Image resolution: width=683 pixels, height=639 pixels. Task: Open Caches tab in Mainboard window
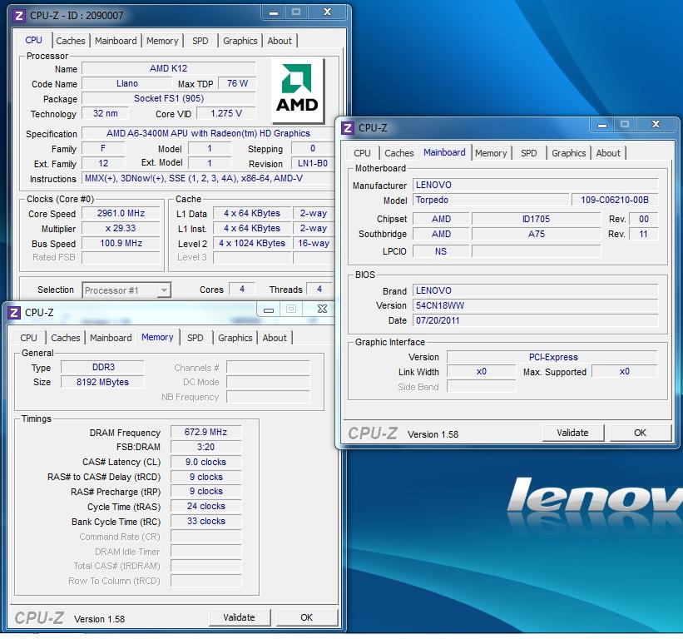(x=399, y=153)
